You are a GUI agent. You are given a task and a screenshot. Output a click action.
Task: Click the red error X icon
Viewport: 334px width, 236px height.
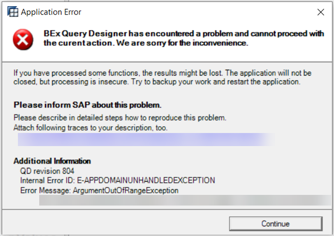[23, 40]
